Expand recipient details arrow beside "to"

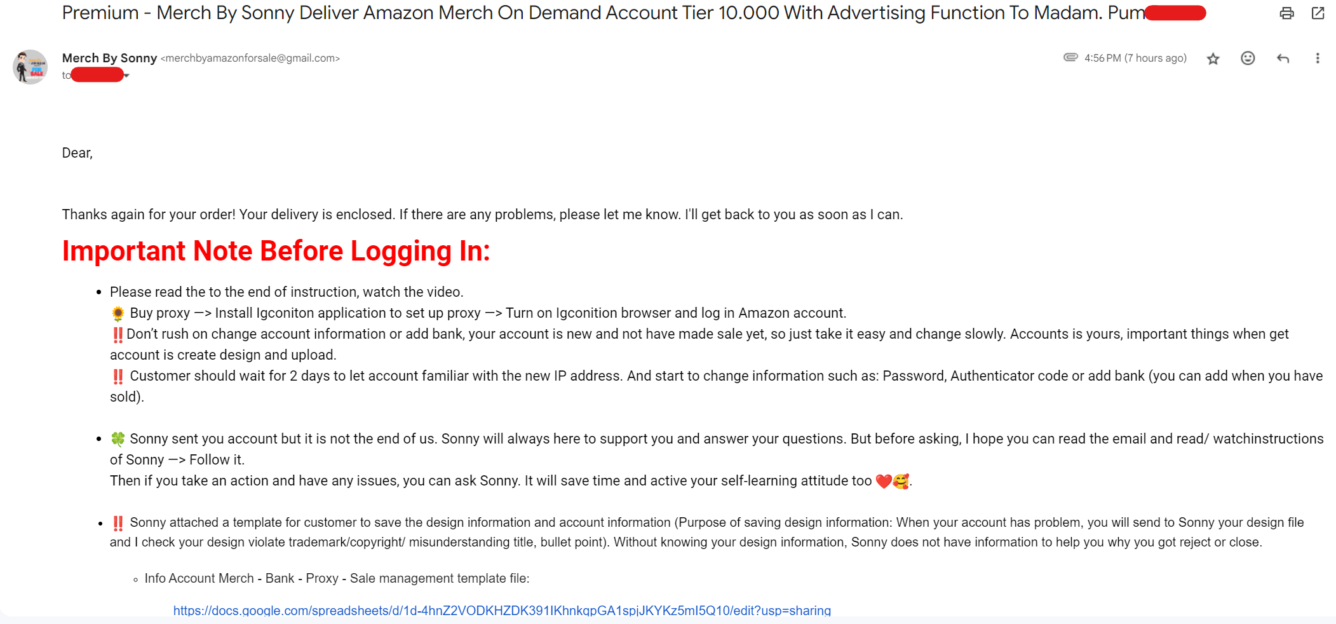pyautogui.click(x=127, y=76)
